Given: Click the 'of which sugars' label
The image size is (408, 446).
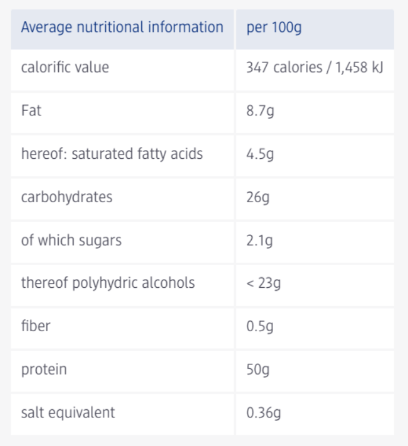Looking at the screenshot, I should pyautogui.click(x=71, y=240).
